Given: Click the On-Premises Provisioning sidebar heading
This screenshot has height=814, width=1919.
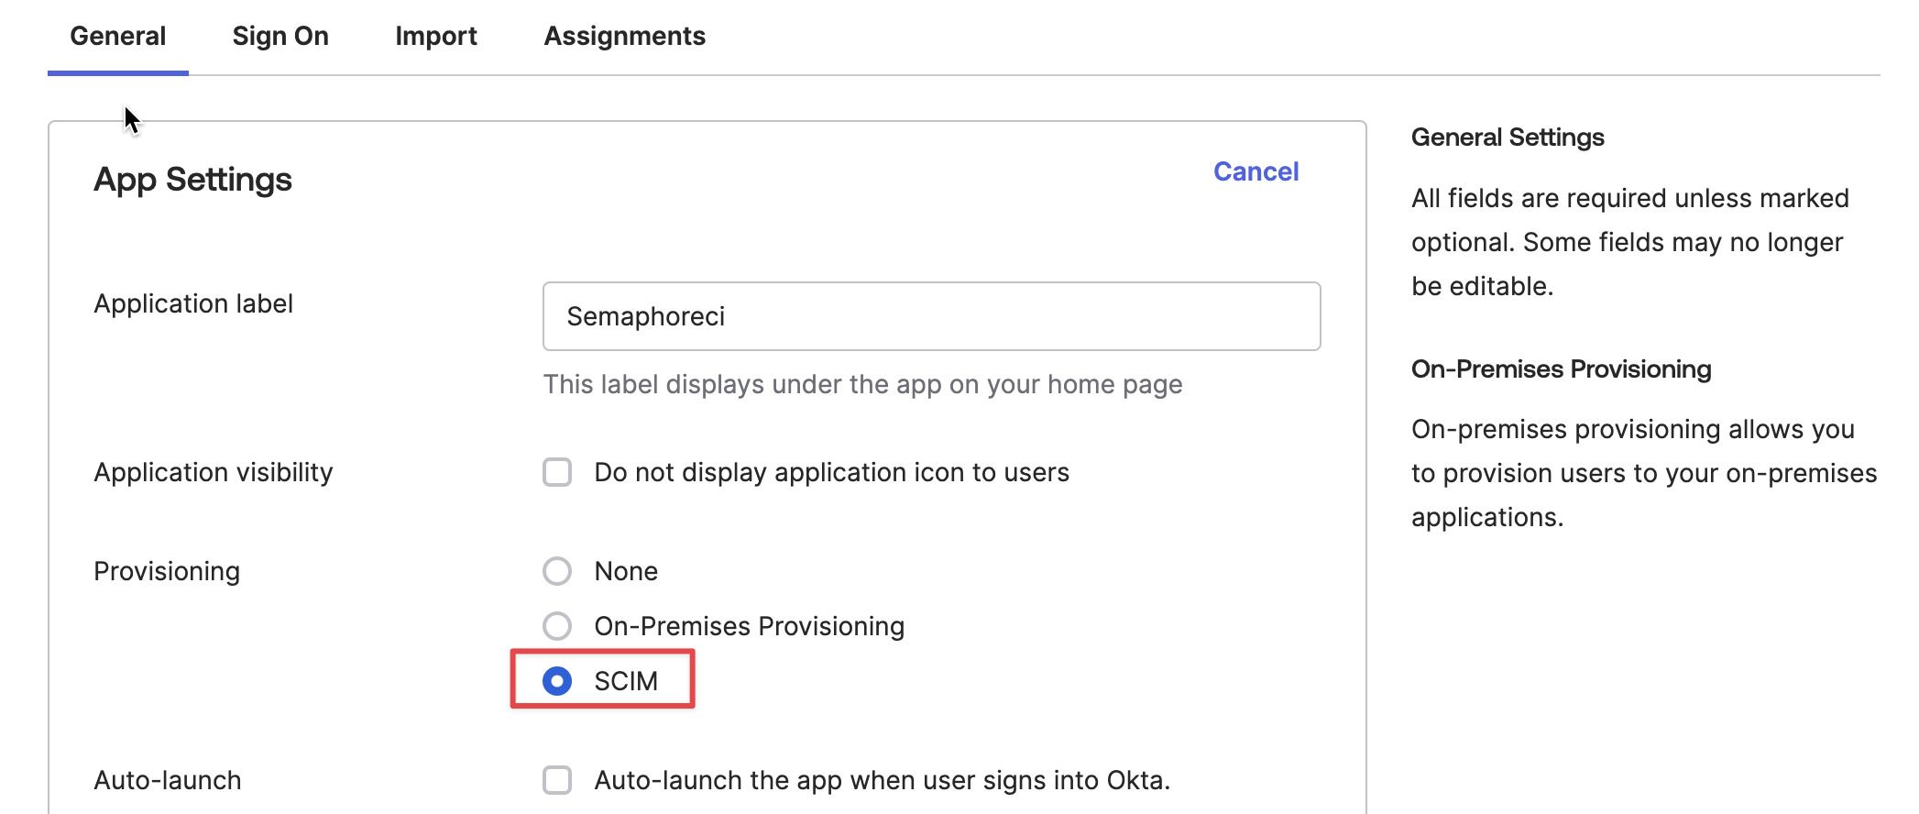Looking at the screenshot, I should 1561,369.
